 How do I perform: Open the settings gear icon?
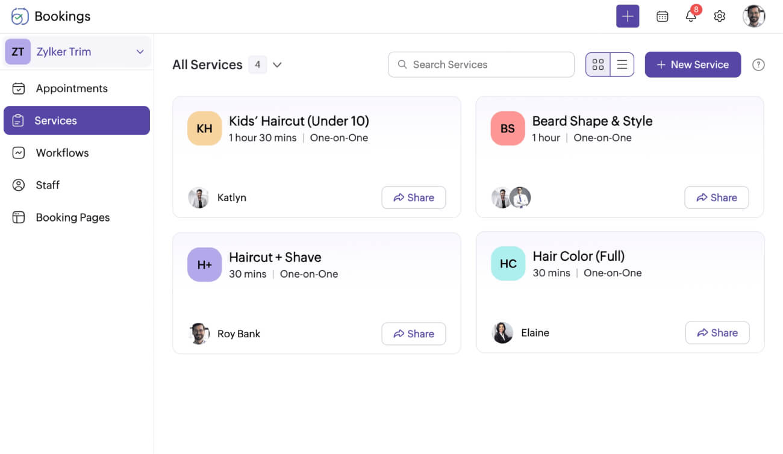point(719,16)
